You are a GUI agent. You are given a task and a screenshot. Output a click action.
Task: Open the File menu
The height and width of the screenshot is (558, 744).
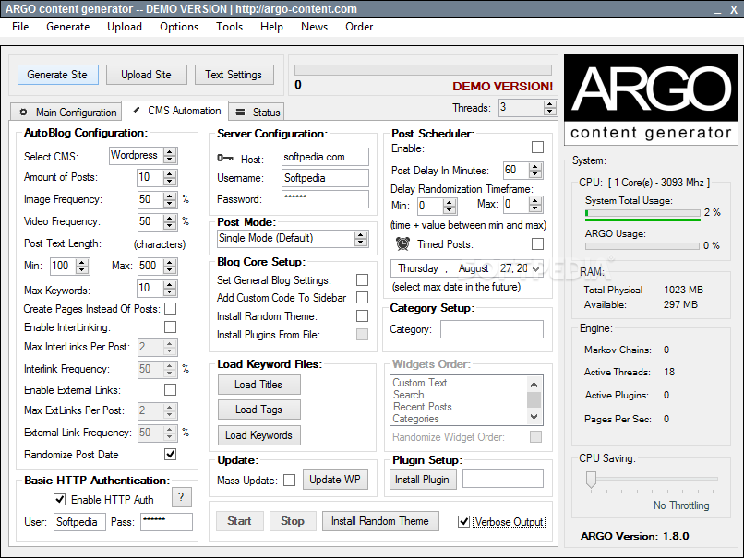20,27
